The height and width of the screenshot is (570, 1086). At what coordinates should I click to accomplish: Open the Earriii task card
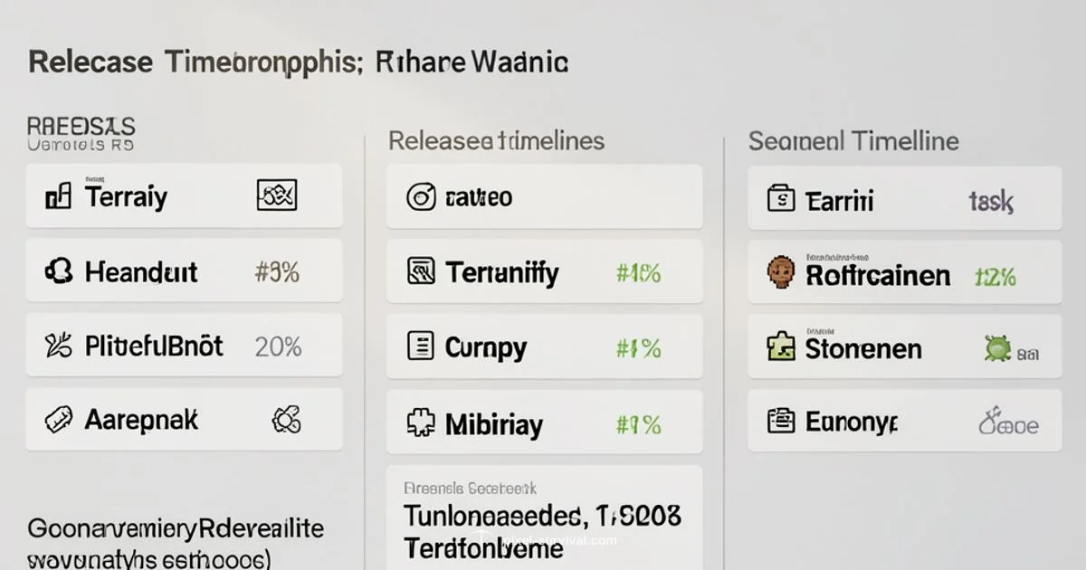click(x=904, y=198)
